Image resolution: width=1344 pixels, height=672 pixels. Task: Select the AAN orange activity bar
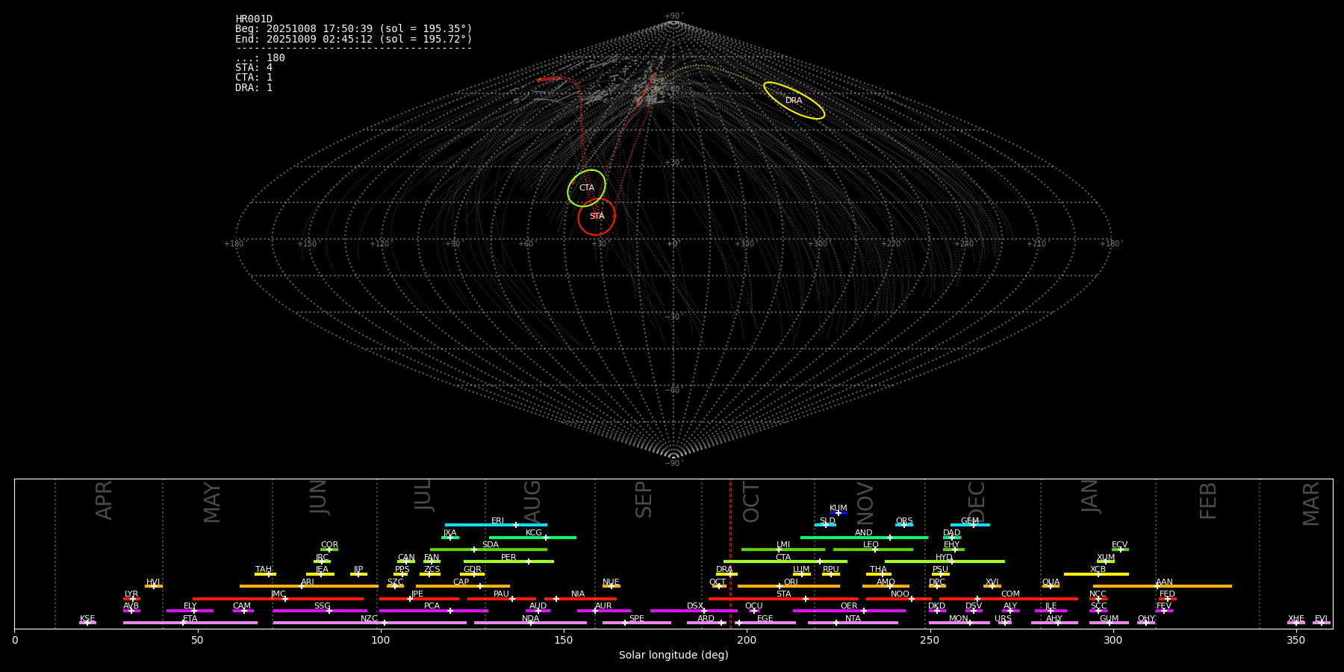[1195, 586]
